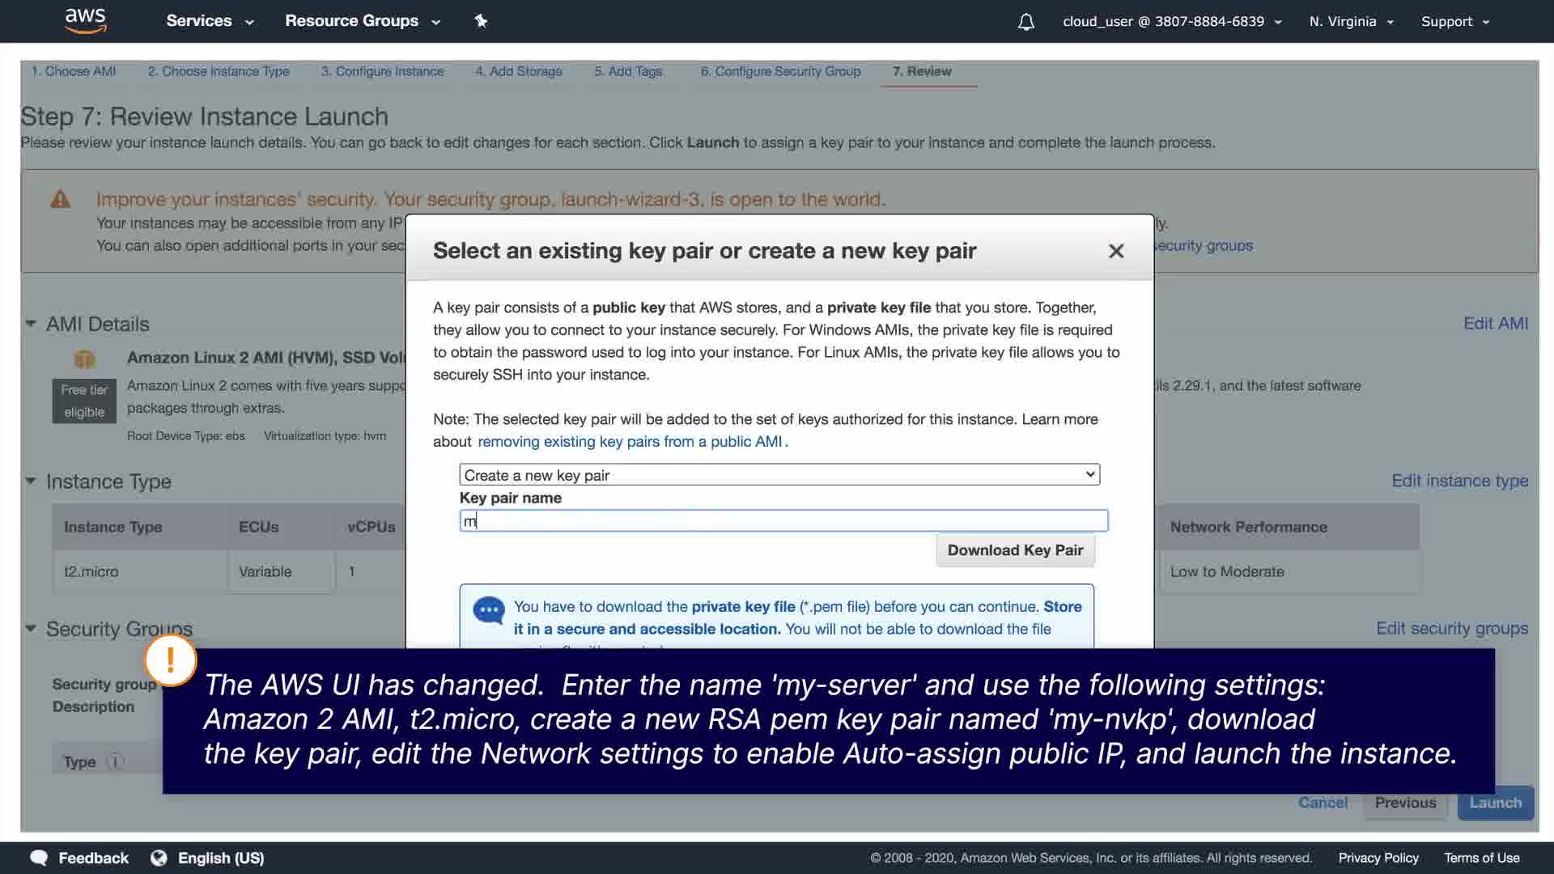Image resolution: width=1554 pixels, height=874 pixels.
Task: Click the blue chat bubble info icon
Action: [489, 610]
